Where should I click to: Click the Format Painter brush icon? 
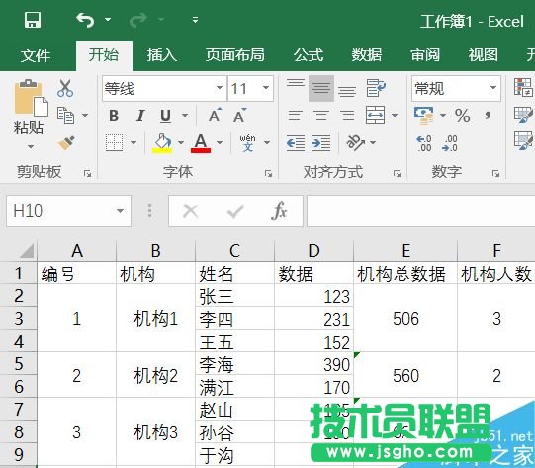click(x=66, y=143)
